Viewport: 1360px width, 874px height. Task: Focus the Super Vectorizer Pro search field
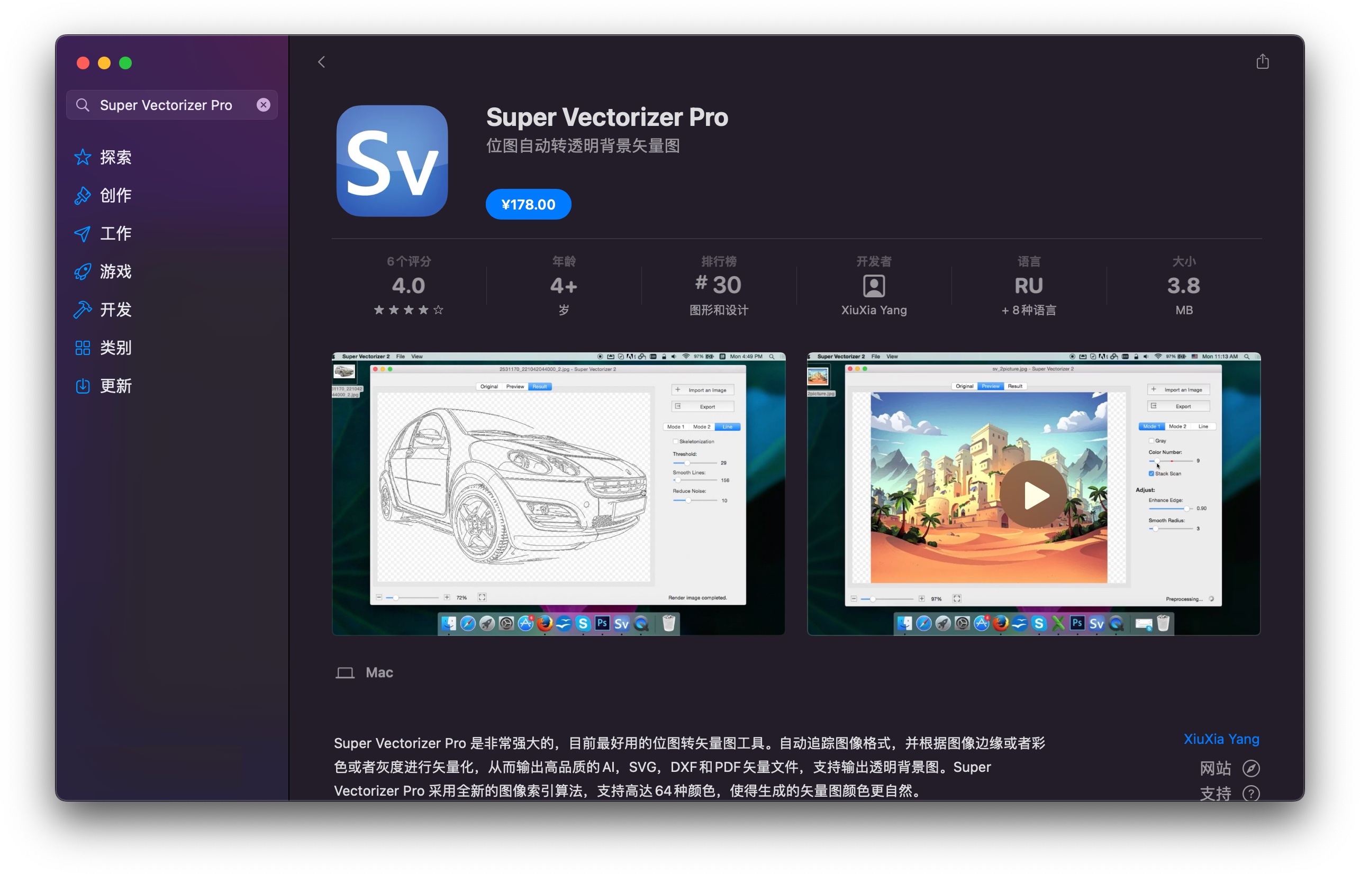click(172, 105)
